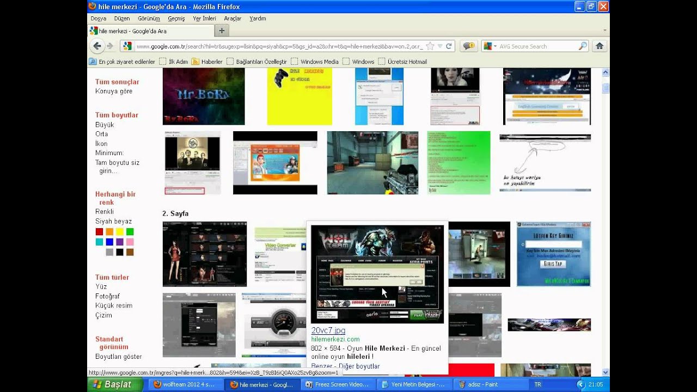Viewport: 697px width, 392px height.
Task: Click the Google site favicon in address bar
Action: click(127, 46)
